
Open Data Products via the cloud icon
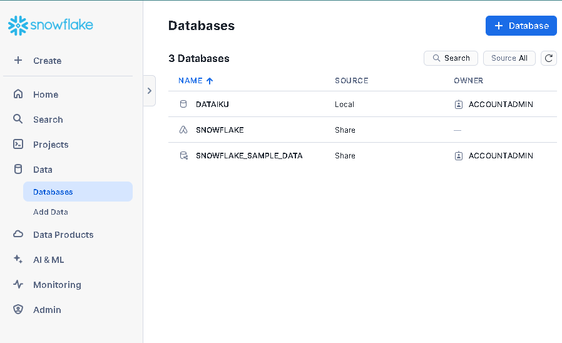pyautogui.click(x=18, y=234)
